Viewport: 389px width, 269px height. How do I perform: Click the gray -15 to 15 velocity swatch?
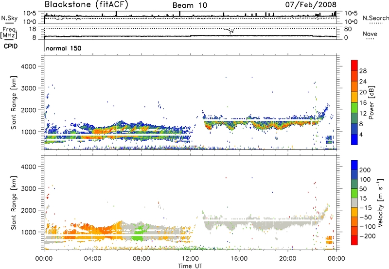tap(354, 202)
